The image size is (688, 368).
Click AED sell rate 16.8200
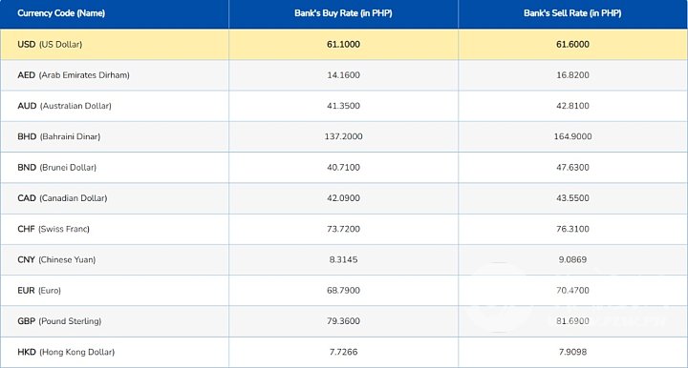572,74
